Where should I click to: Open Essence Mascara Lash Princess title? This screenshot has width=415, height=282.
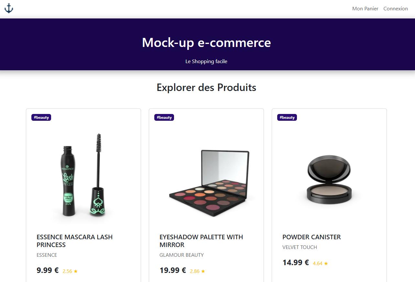[75, 241]
